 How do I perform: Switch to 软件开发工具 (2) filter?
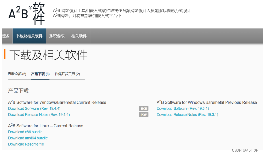67,74
